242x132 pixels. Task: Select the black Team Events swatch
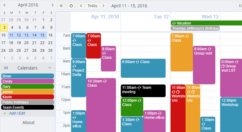(x=28, y=107)
